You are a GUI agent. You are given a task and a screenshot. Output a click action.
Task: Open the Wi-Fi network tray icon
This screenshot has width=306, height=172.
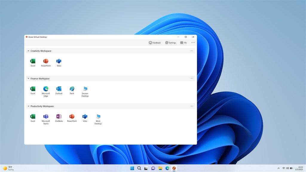[x=284, y=168]
